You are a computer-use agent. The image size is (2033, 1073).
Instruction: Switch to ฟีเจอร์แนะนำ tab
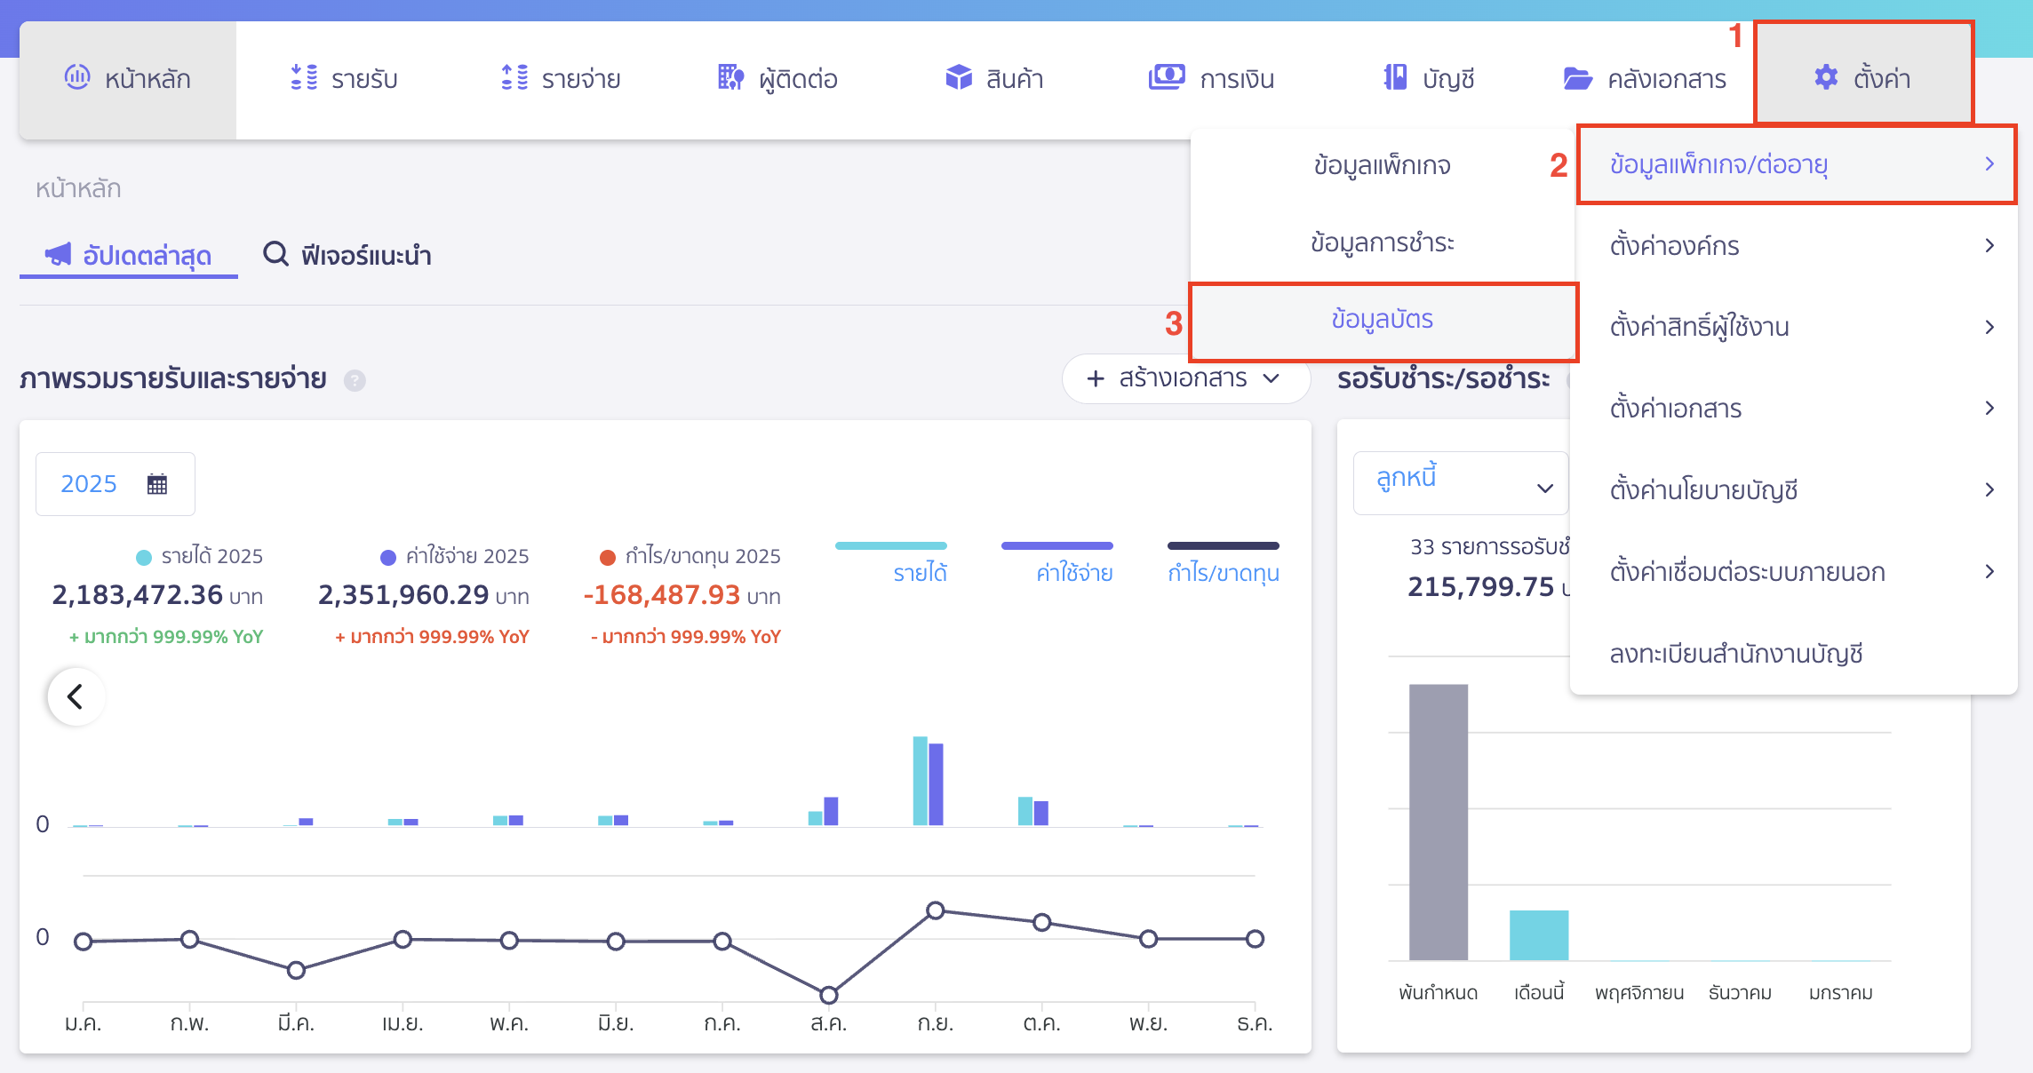click(347, 256)
